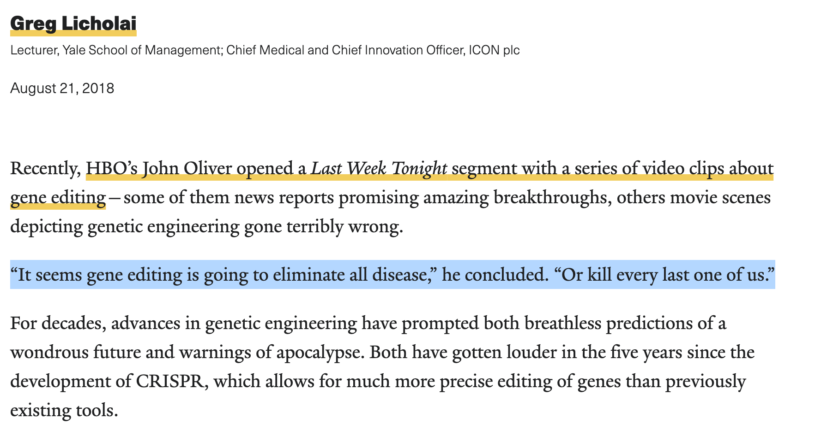Click the word "CRISPR" in the last paragraph
Screen dimensions: 821x436
tap(169, 382)
